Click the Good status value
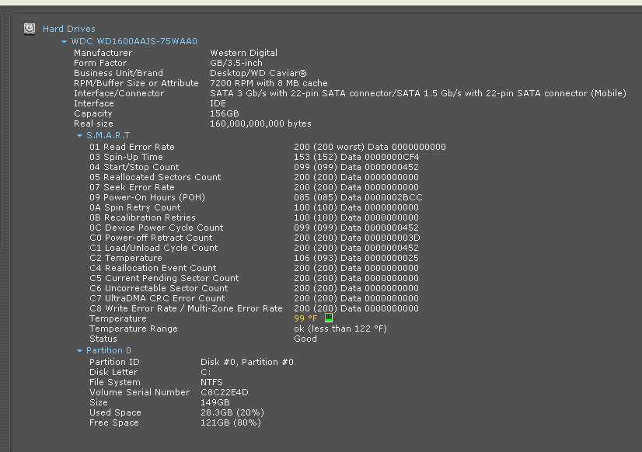Image resolution: width=642 pixels, height=452 pixels. (x=305, y=339)
